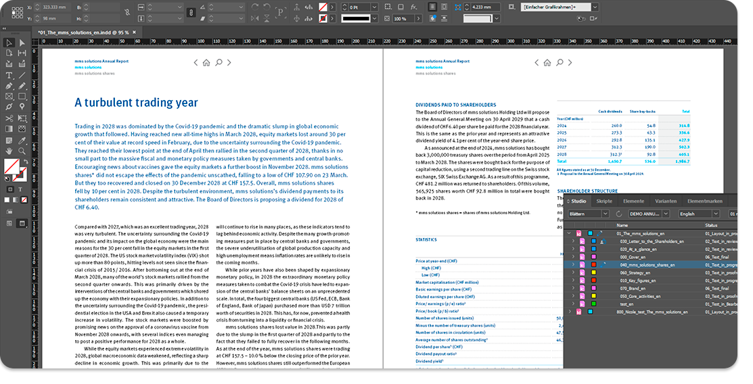Toggle the no text wrap button
The width and height of the screenshot is (753, 384).
click(x=432, y=7)
